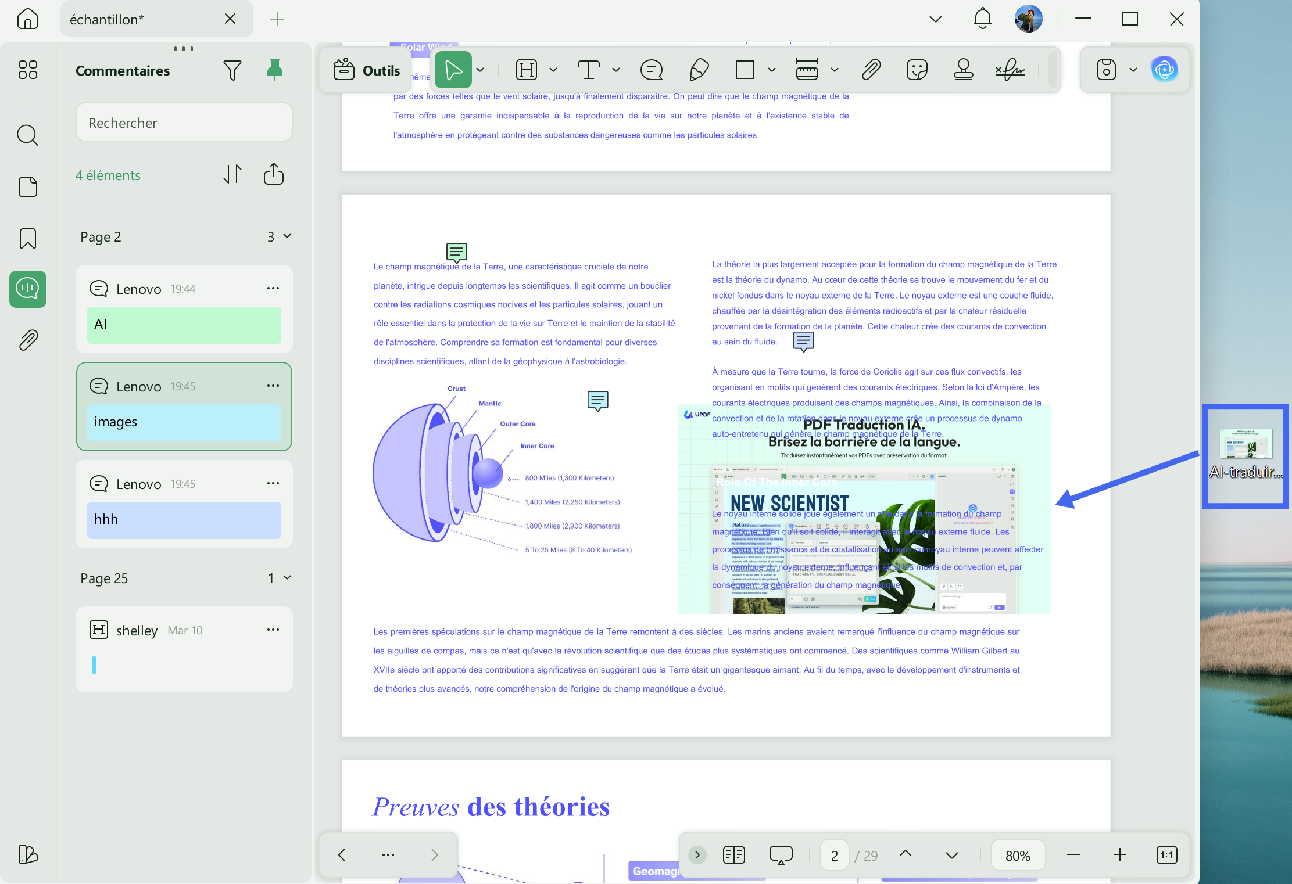Toggle the pin for Commentaires panel

coord(274,70)
